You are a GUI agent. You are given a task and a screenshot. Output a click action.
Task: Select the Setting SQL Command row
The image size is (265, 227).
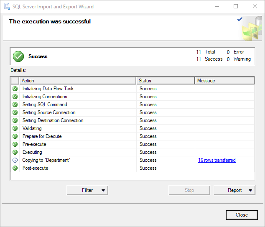132,105
